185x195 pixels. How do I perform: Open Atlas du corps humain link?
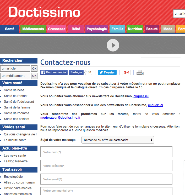19,182
